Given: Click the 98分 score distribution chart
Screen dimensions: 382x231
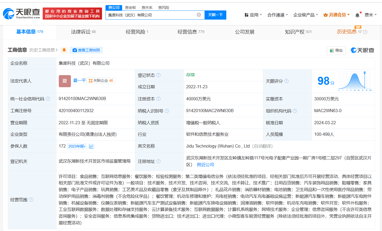Looking at the screenshot, I should coord(355,81).
